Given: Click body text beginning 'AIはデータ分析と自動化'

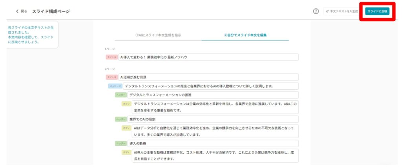Looking at the screenshot, I should click(x=215, y=131).
